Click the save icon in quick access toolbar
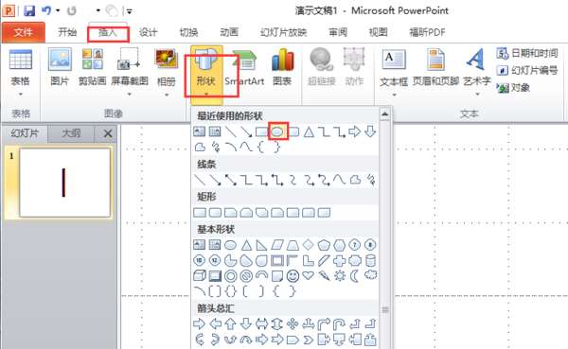568x349 pixels. [x=29, y=10]
